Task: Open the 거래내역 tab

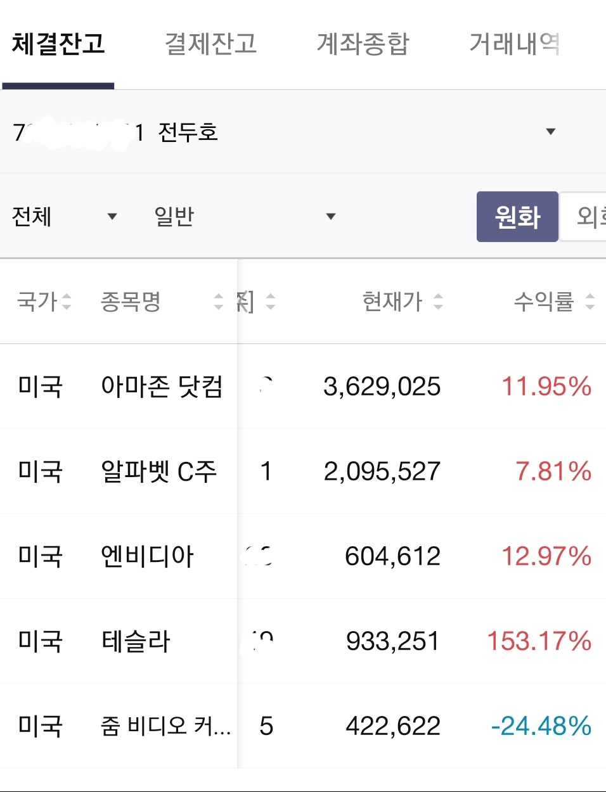Action: click(514, 44)
